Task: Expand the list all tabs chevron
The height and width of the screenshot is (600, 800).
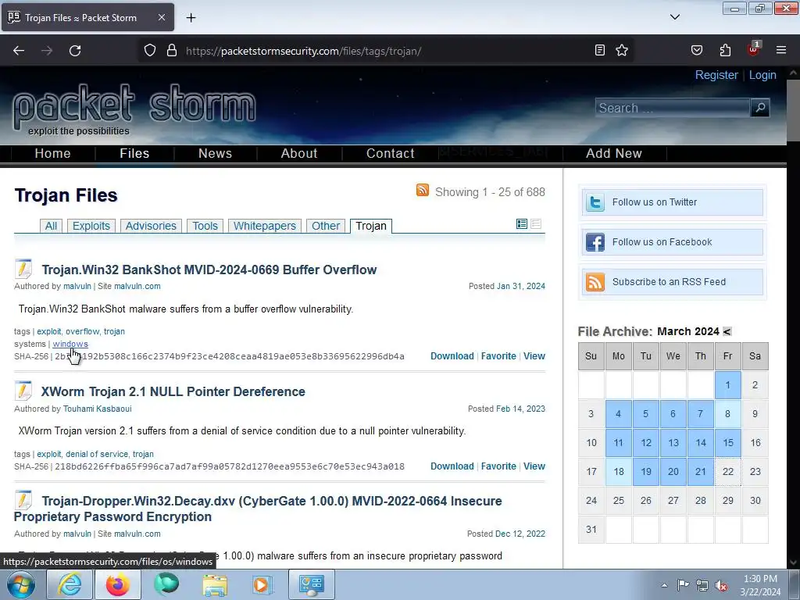Action: click(674, 17)
